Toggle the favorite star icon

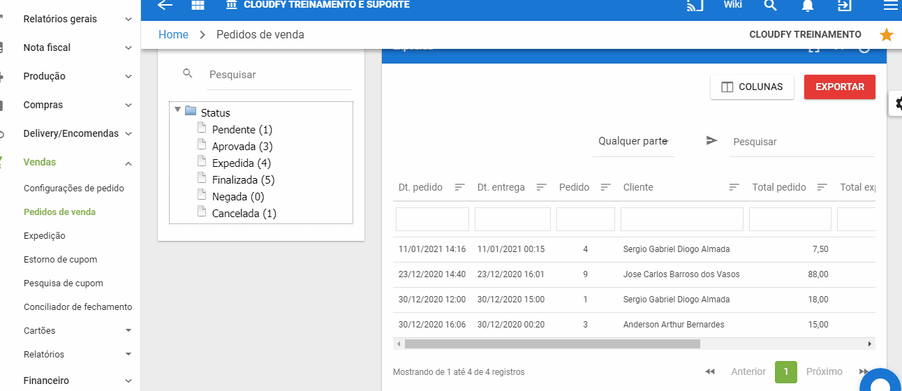click(886, 35)
